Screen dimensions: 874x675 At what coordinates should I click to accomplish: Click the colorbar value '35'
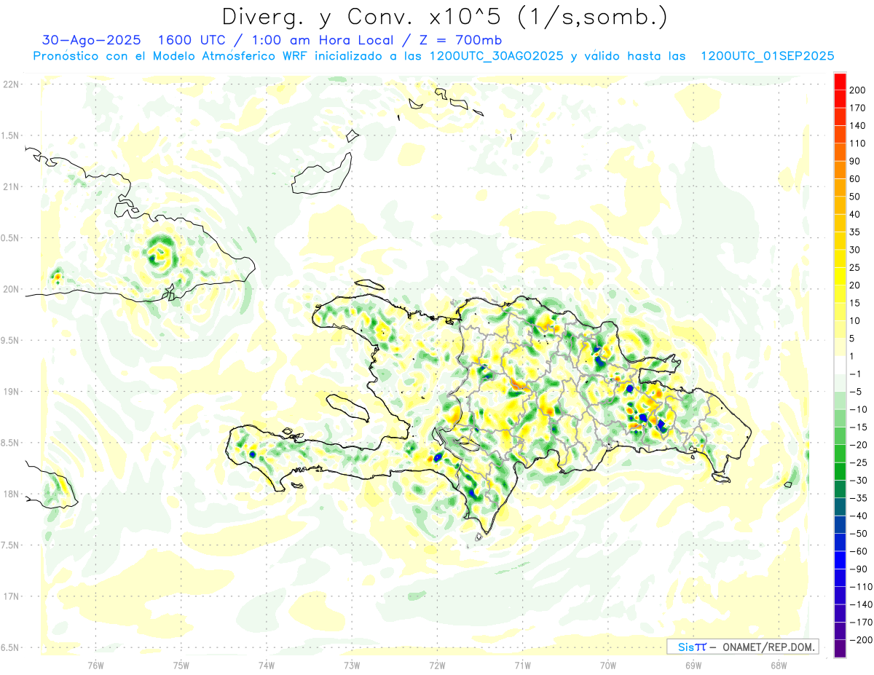tap(856, 232)
